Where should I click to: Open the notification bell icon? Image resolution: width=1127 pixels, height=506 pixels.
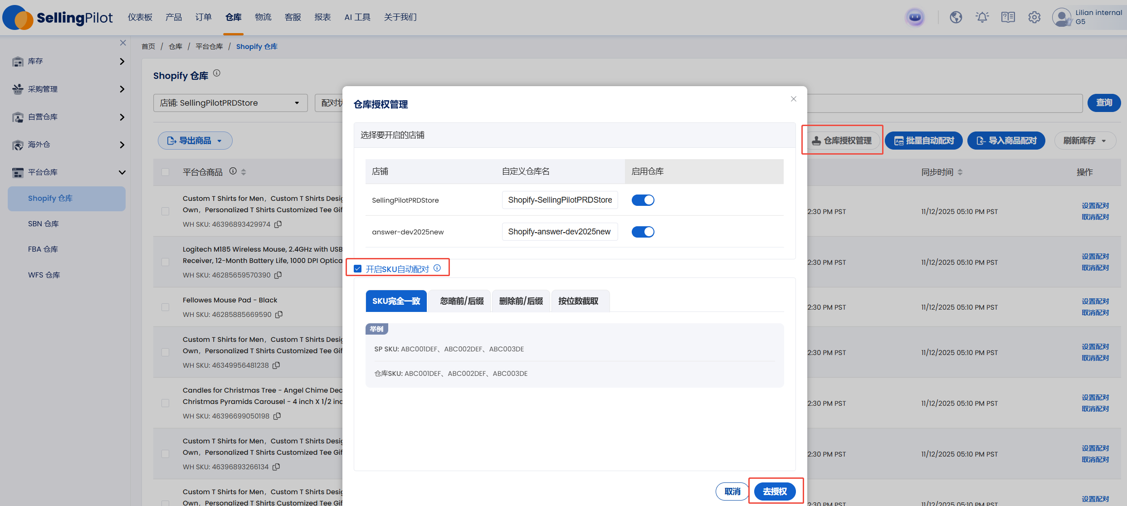[x=982, y=17]
